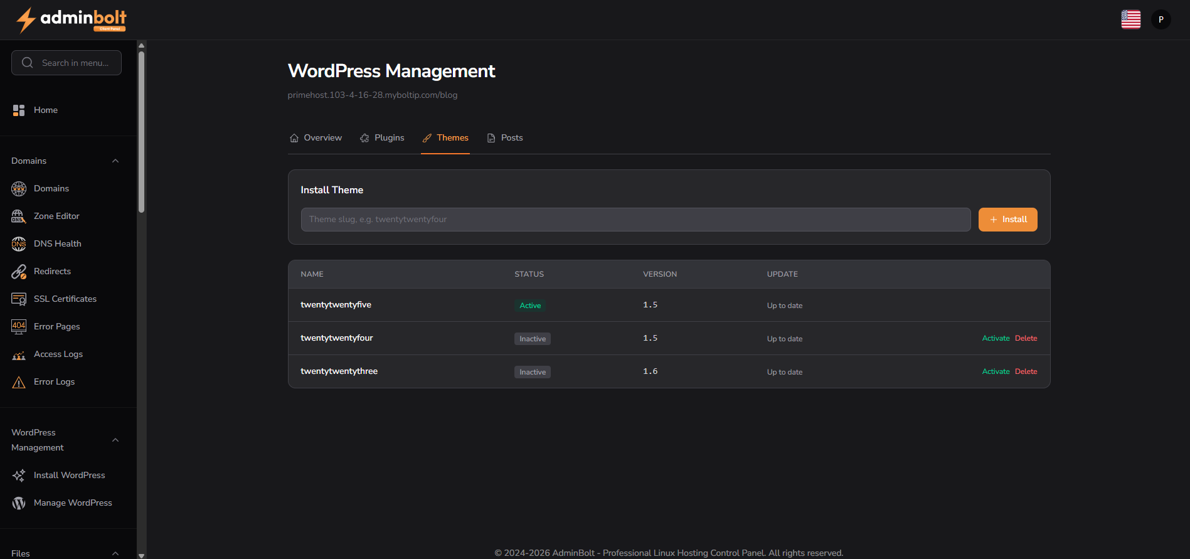This screenshot has width=1190, height=559.
Task: Click the STATUS column header
Action: pos(529,274)
